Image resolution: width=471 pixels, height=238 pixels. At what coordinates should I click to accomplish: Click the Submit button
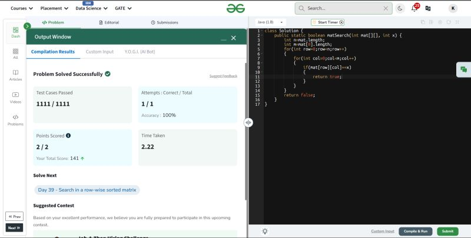(447, 232)
